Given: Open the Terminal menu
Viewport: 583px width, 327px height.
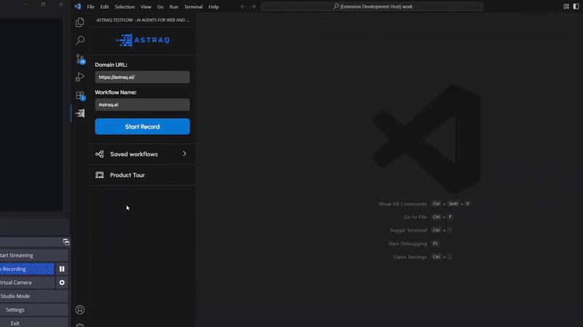Looking at the screenshot, I should (193, 7).
